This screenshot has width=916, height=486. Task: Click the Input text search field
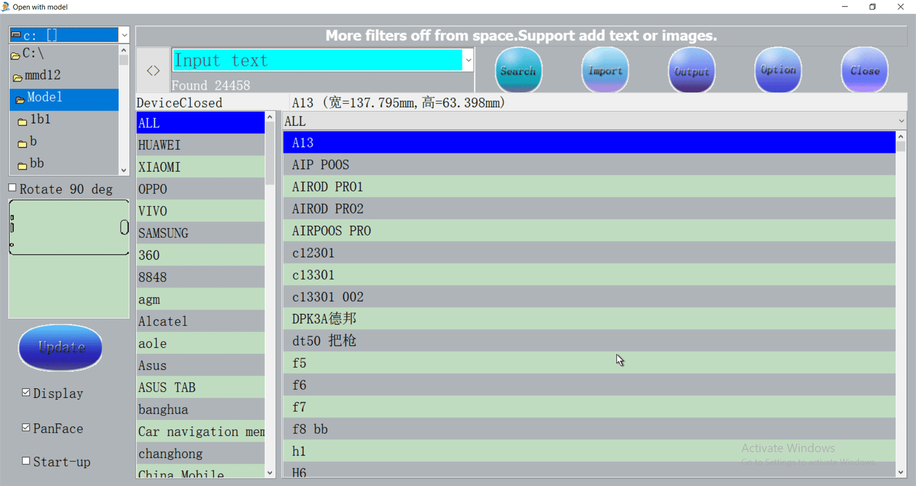click(x=317, y=60)
